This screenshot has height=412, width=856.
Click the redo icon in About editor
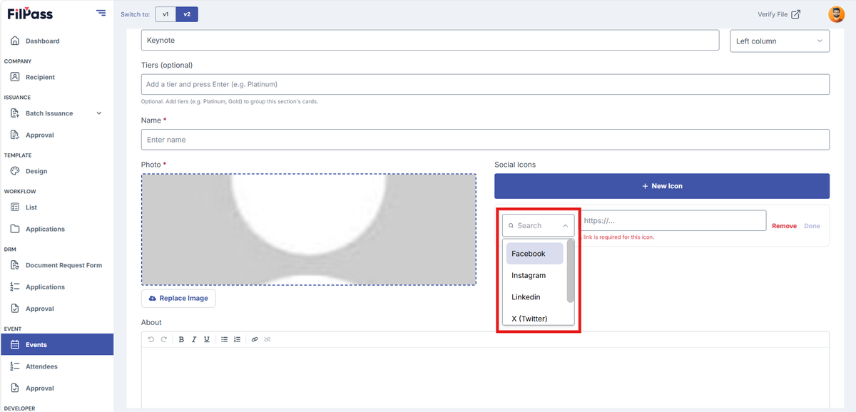click(x=163, y=339)
